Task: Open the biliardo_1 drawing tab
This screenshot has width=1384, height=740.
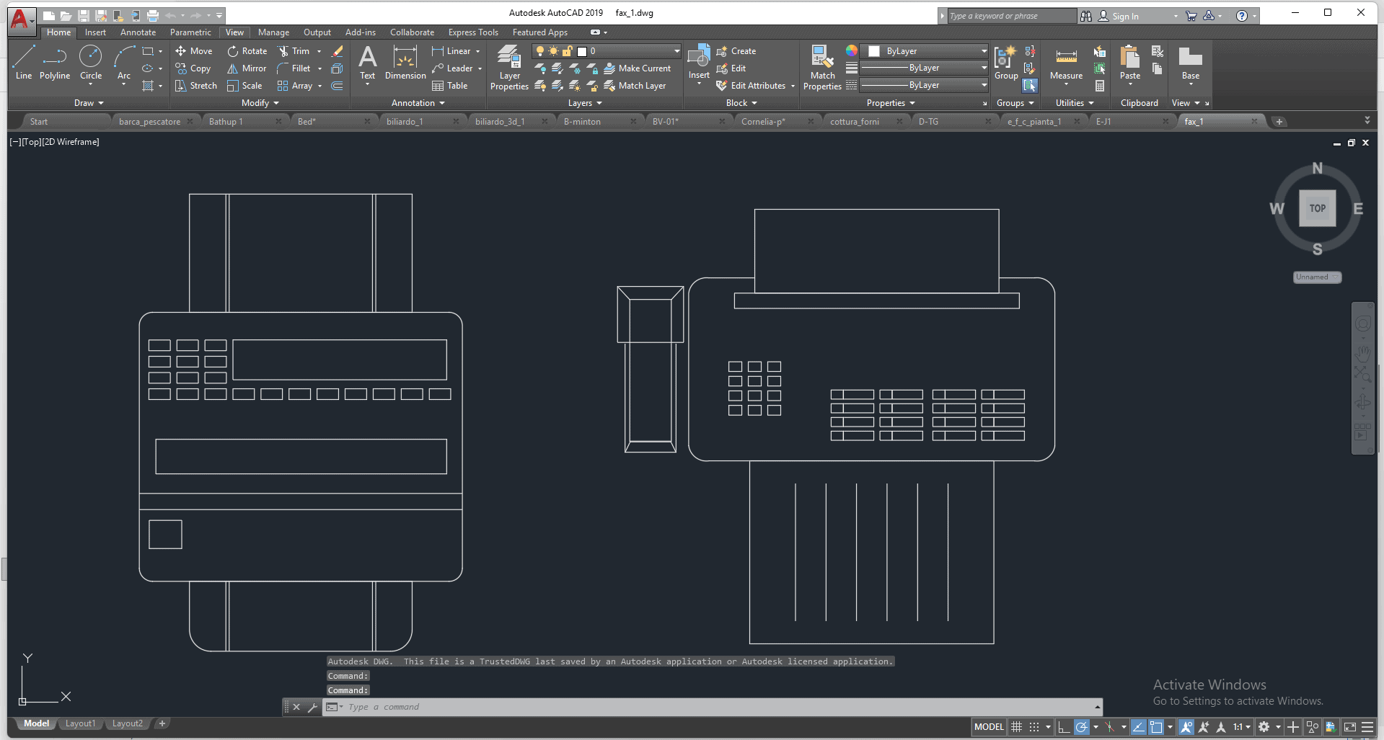Action: [x=405, y=122]
